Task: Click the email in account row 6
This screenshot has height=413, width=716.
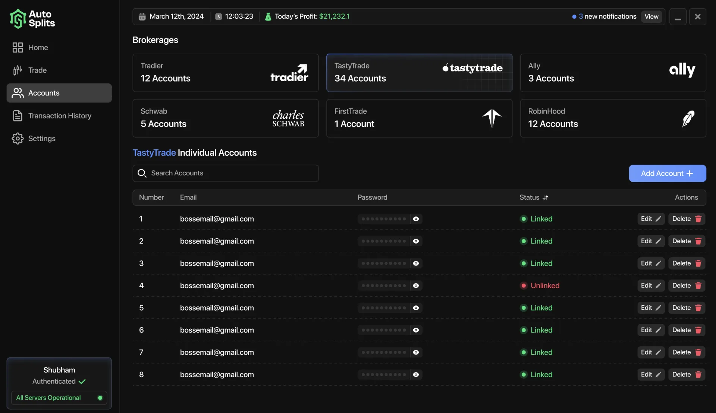Action: tap(217, 330)
